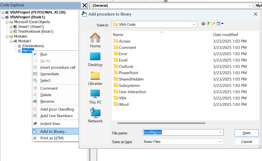262x161 pixels.
Task: Open the Home place in sidebar
Action: click(95, 40)
